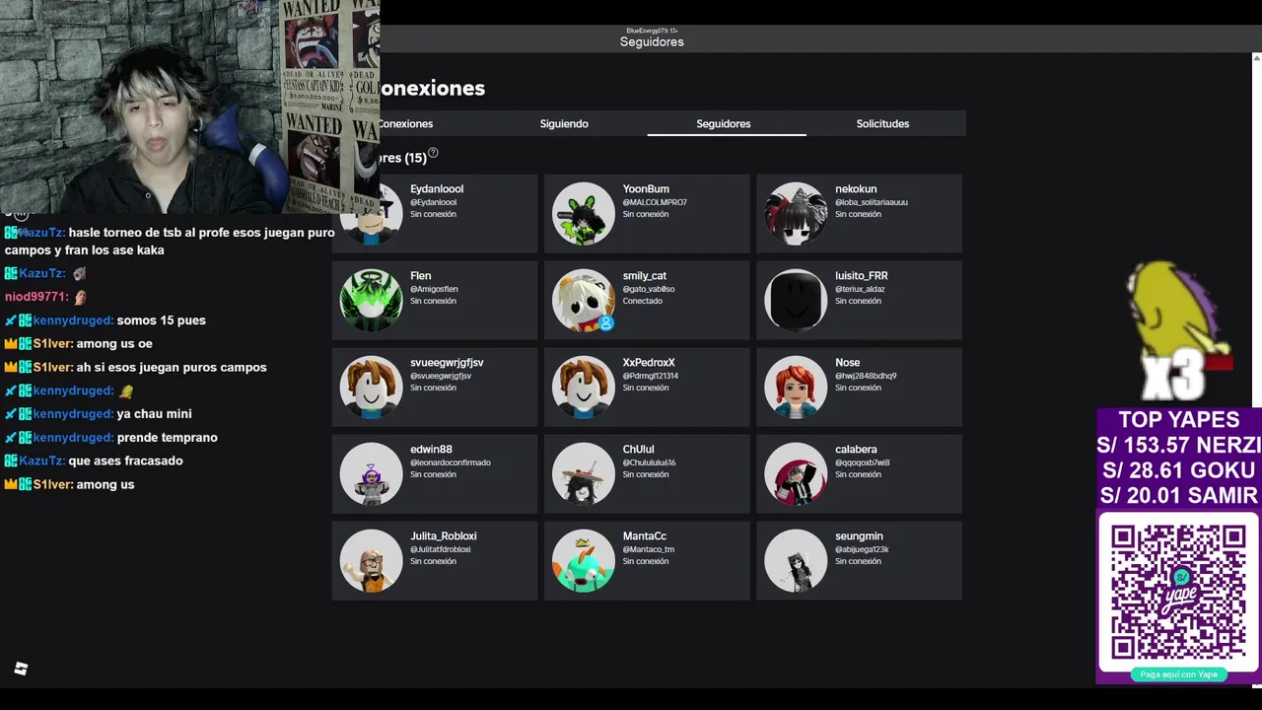The image size is (1262, 710).
Task: Click chat message 'among us oe'
Action: pyautogui.click(x=115, y=343)
